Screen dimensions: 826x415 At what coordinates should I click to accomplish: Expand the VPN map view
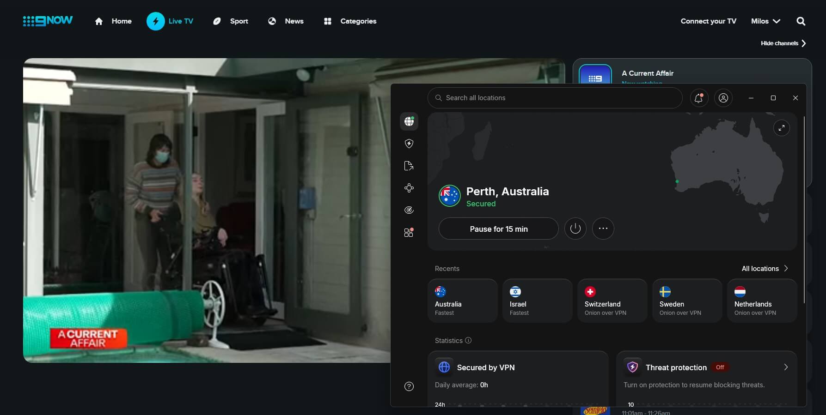click(x=782, y=128)
